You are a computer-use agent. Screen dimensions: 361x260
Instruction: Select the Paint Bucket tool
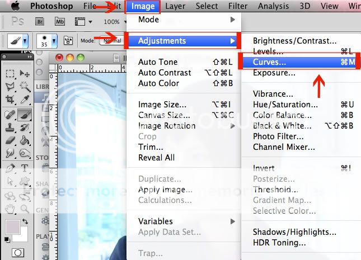(25, 140)
